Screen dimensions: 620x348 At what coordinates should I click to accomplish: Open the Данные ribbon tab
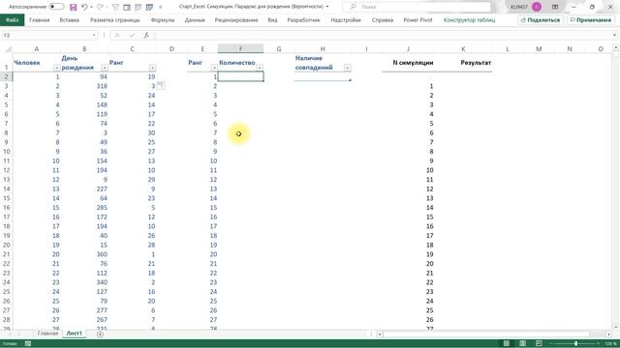tap(195, 20)
